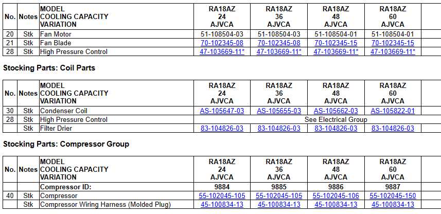Open compressor 55-102045-105 for RA18AZ 24
Image resolution: width=441 pixels, height=214 pixels.
[222, 195]
